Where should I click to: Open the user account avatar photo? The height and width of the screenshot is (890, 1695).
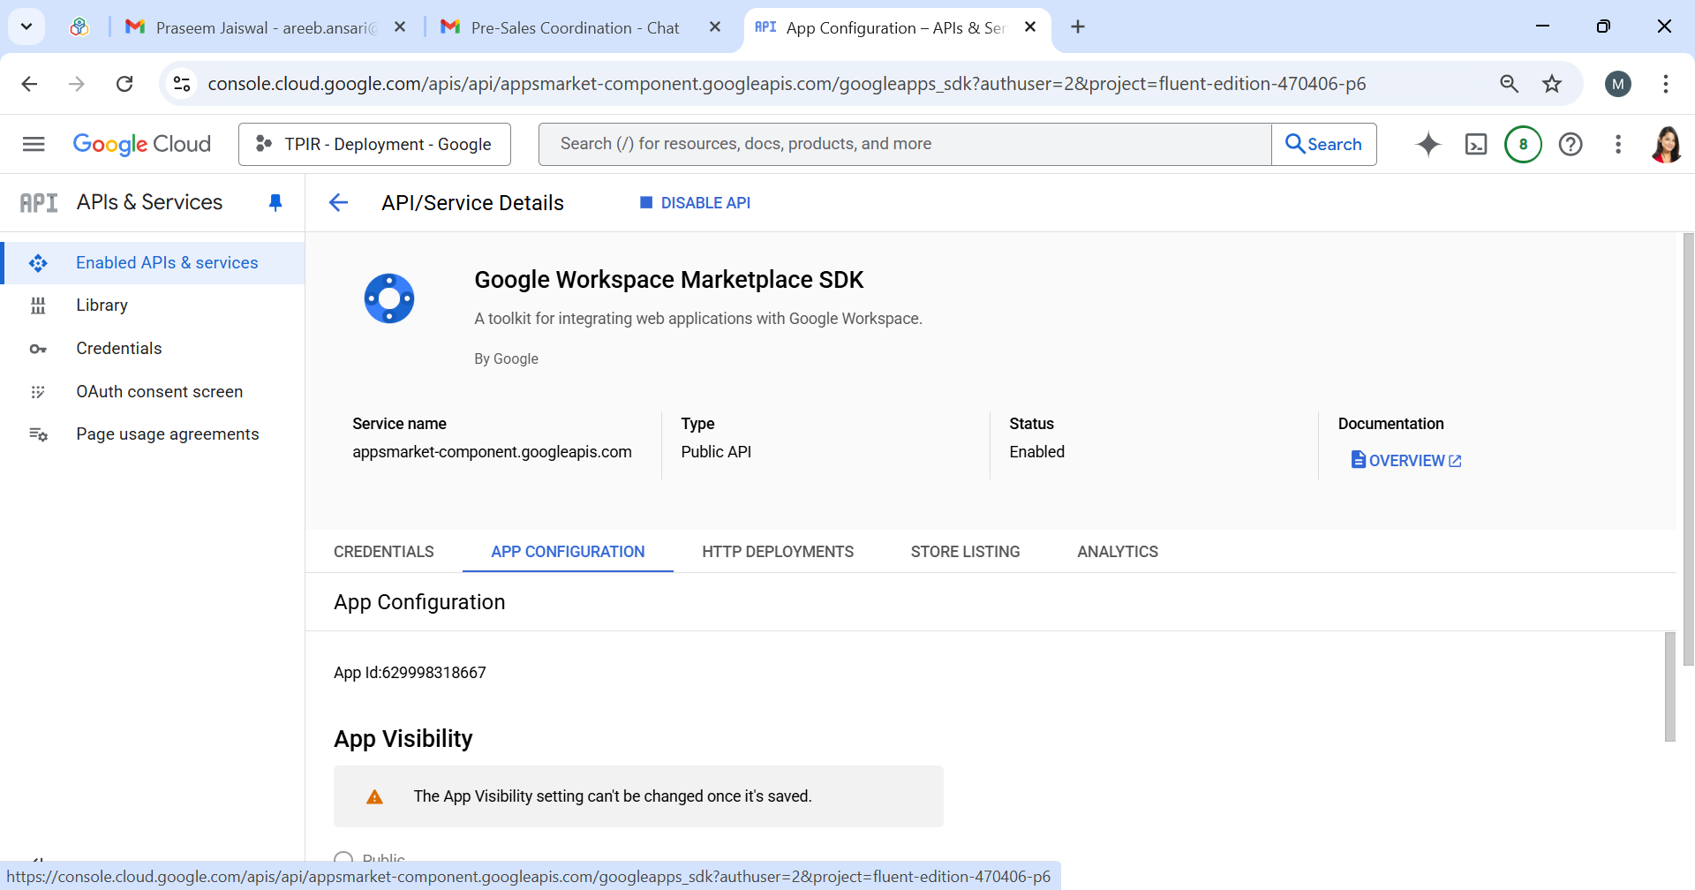point(1667,144)
